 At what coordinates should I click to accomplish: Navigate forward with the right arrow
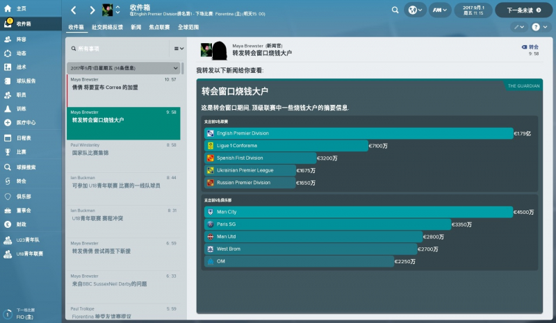click(92, 10)
